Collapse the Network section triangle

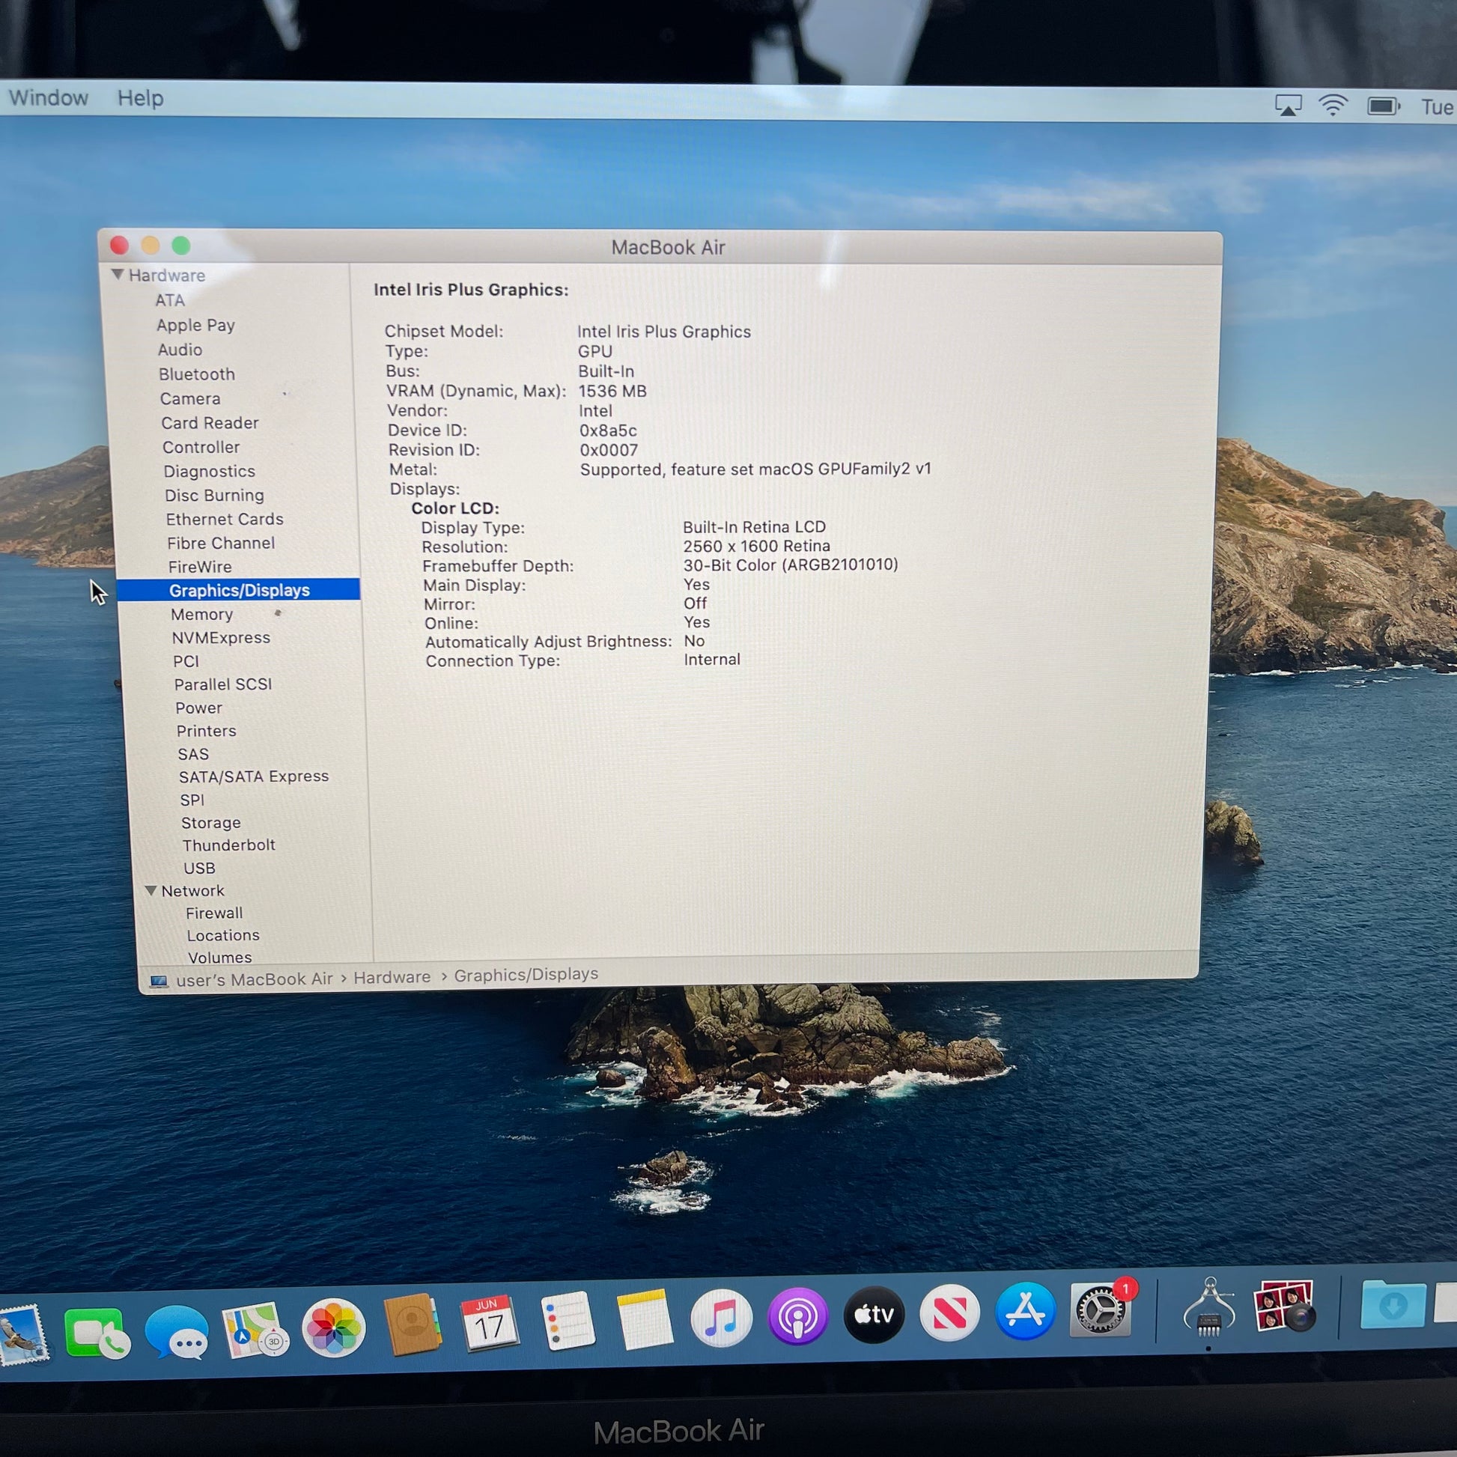(150, 891)
